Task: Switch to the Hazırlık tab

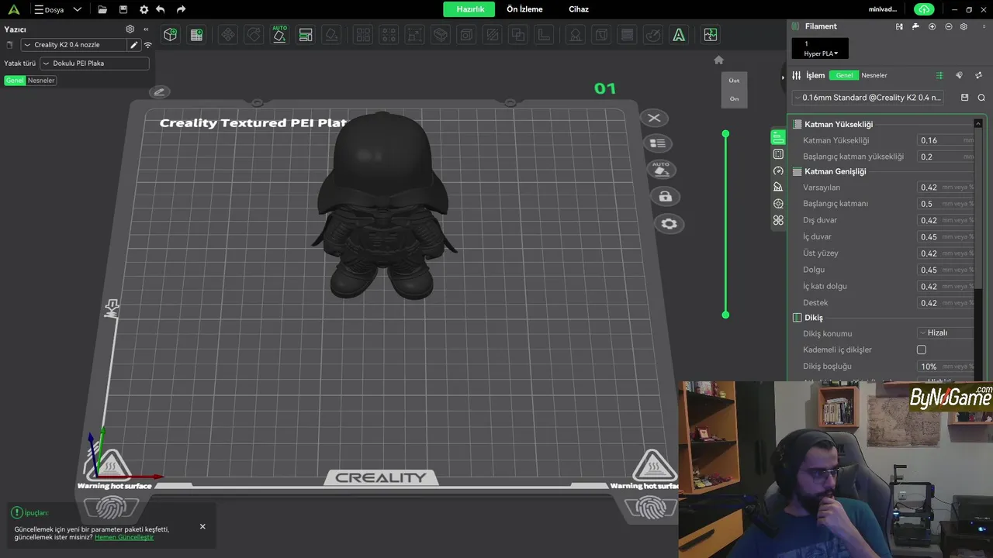Action: (x=469, y=9)
